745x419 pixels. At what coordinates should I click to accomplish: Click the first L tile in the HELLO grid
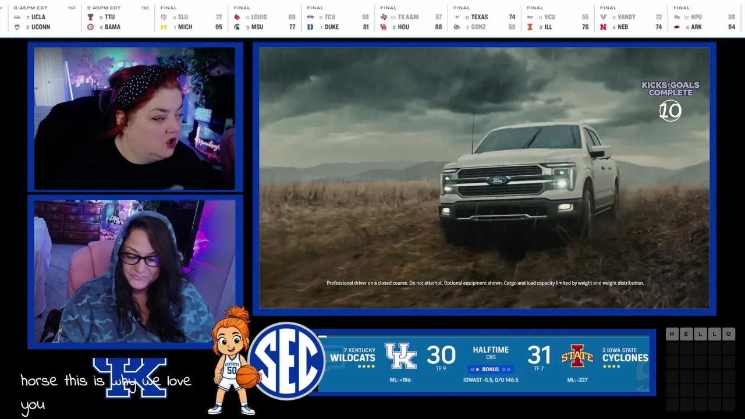[x=700, y=334]
